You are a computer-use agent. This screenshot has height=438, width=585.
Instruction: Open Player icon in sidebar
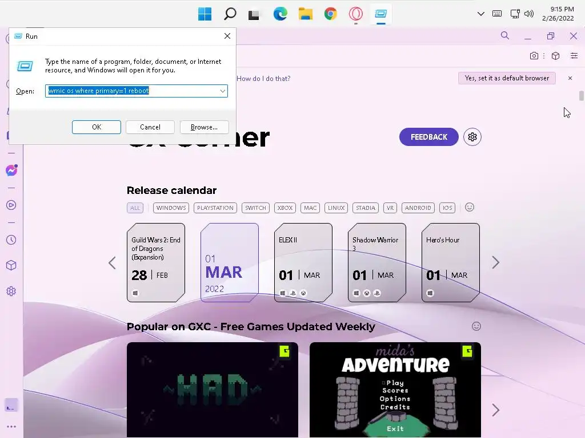11,205
